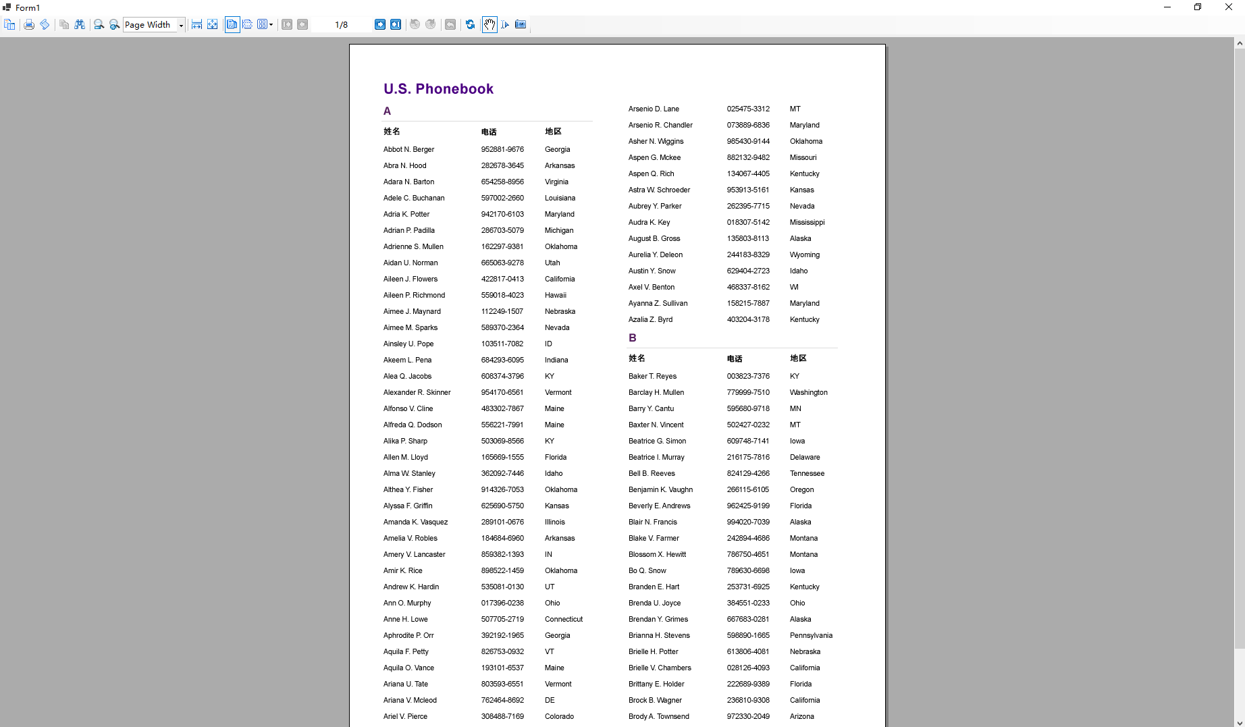Click the Tennessee region cell
This screenshot has width=1245, height=727.
click(x=807, y=473)
